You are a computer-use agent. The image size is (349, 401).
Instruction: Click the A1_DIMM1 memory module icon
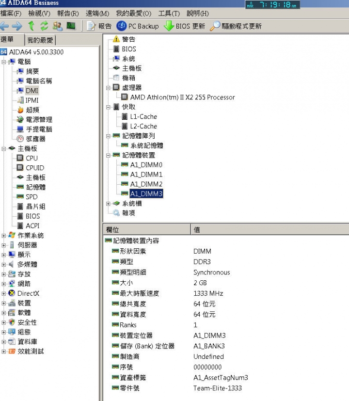tap(125, 175)
